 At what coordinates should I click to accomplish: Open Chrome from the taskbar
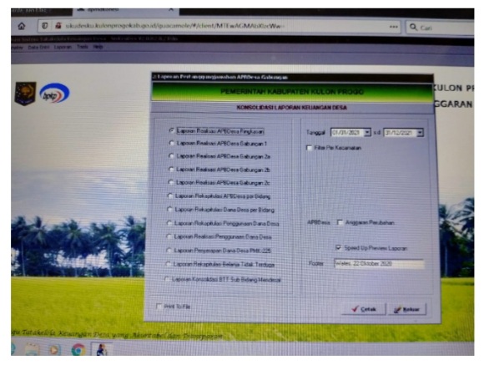click(x=78, y=350)
